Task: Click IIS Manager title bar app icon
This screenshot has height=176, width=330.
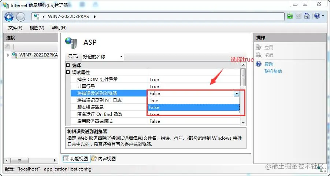Action: coord(6,5)
